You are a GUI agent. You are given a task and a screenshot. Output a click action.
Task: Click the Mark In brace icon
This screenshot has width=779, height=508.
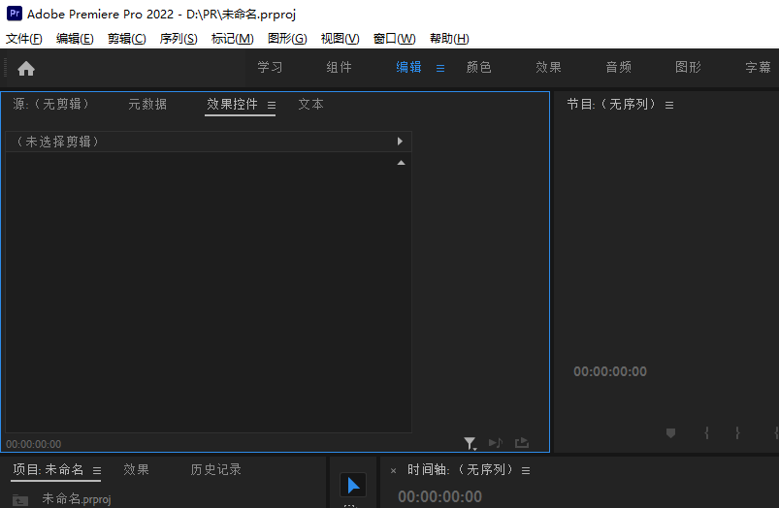(706, 433)
